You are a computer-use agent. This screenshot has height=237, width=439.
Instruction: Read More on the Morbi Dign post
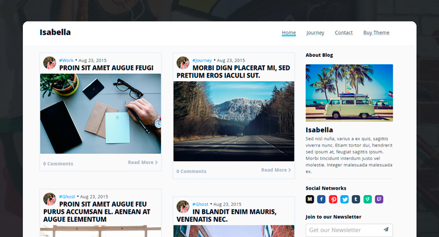coord(276,170)
